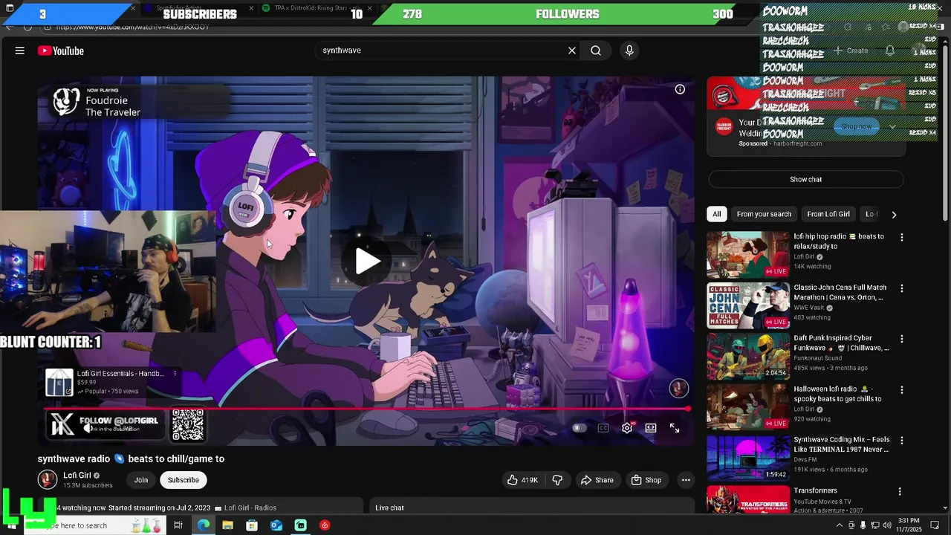Open the Lofi Girl channel avatar

point(48,480)
